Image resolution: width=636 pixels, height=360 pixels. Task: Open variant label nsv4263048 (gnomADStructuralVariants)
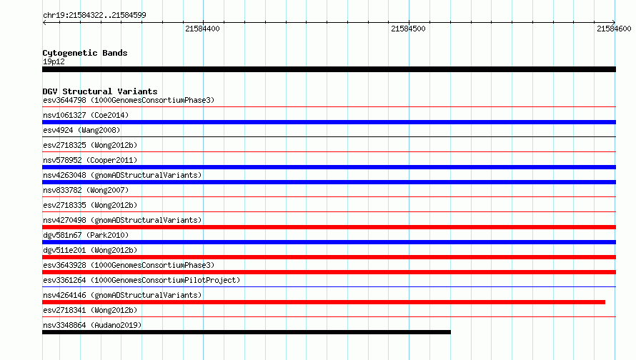(122, 175)
